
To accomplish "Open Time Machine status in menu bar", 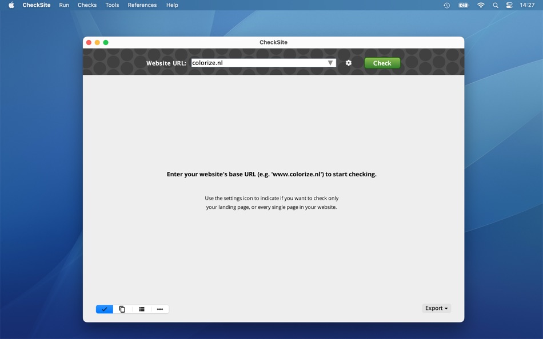I will 447,5.
